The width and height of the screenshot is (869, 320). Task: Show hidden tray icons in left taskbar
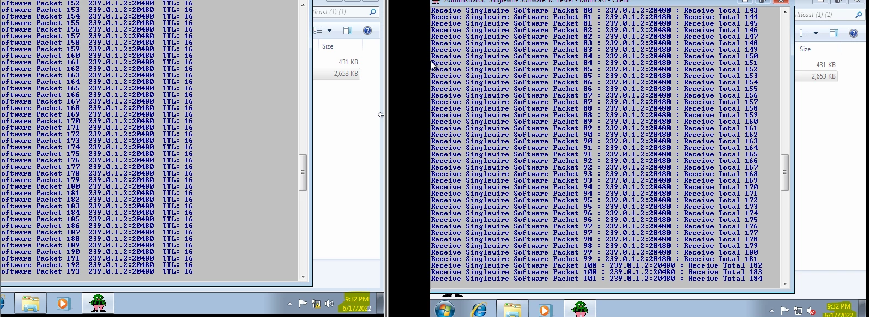pos(290,304)
